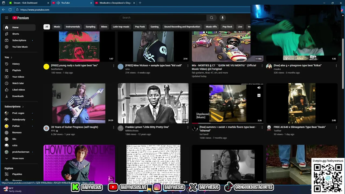The image size is (345, 194).
Task: Open ihatedynasty subscription channel
Action: (19, 120)
